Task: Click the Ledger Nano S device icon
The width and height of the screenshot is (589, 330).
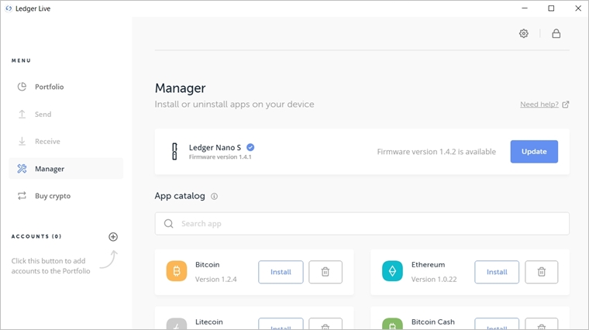Action: tap(174, 151)
